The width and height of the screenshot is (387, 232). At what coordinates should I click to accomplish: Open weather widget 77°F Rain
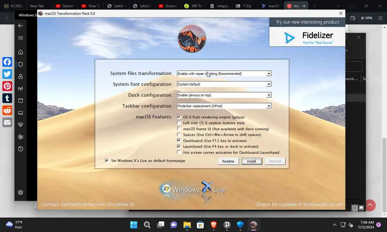click(15, 225)
